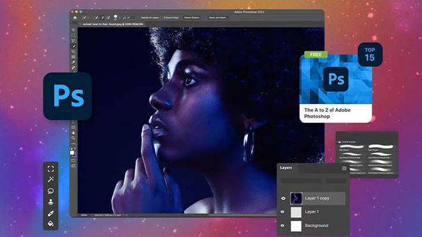Screen dimensions: 422x237
Task: Select the Layer 1 copy layer name
Action: tap(317, 198)
